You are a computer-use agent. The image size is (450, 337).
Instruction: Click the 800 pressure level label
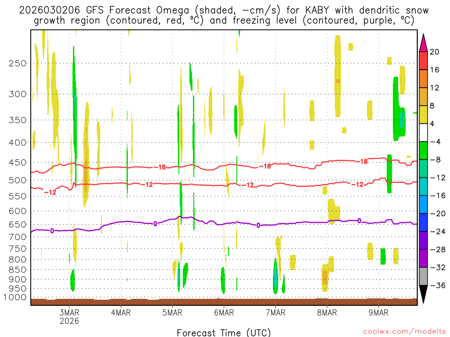pos(18,260)
